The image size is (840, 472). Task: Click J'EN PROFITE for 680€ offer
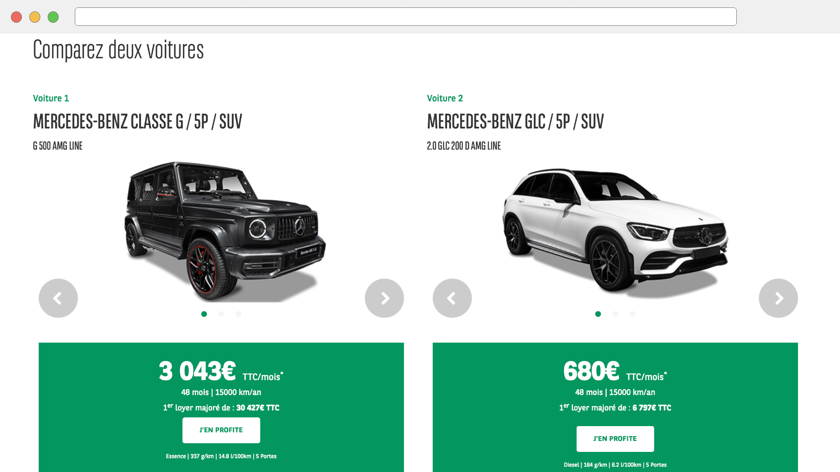point(615,439)
